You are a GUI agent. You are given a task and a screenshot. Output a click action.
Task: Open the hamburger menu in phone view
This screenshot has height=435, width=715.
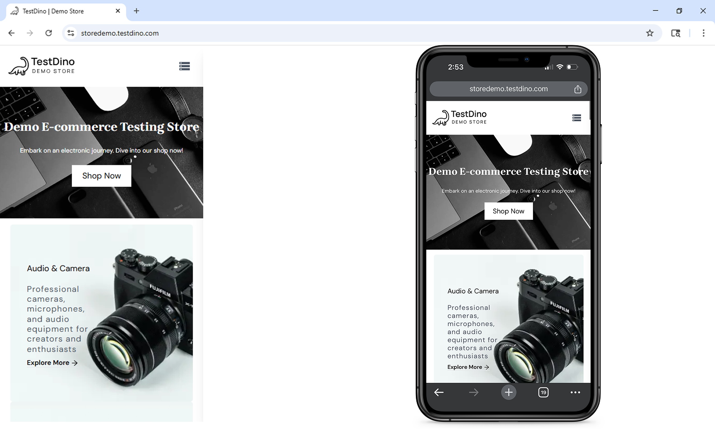(577, 118)
